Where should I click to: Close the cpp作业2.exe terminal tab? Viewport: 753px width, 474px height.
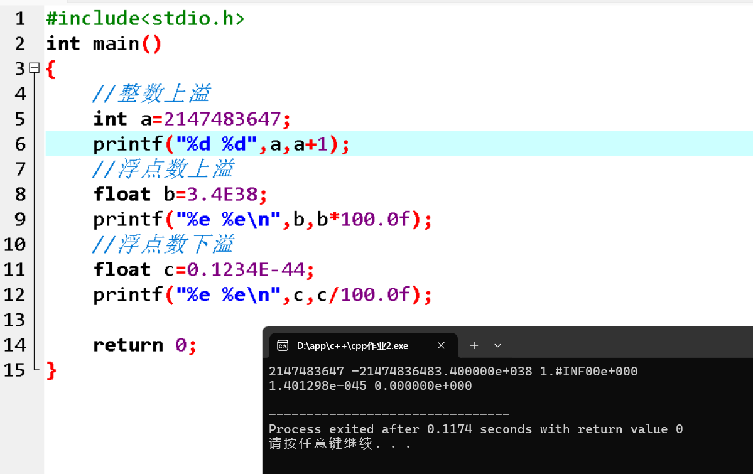pyautogui.click(x=441, y=345)
